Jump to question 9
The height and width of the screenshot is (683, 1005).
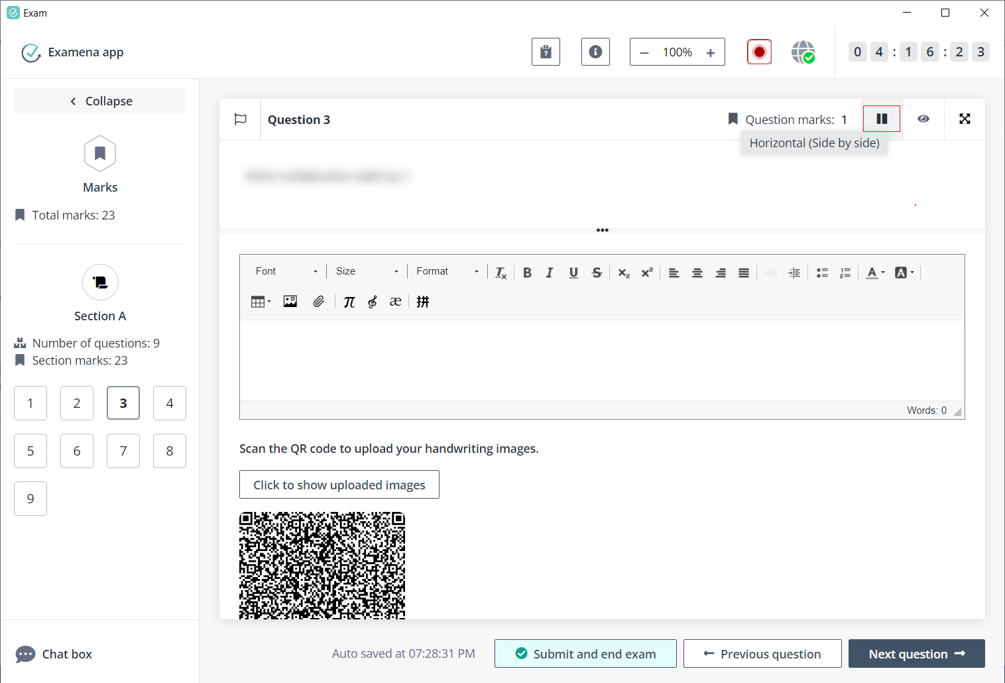click(x=30, y=499)
